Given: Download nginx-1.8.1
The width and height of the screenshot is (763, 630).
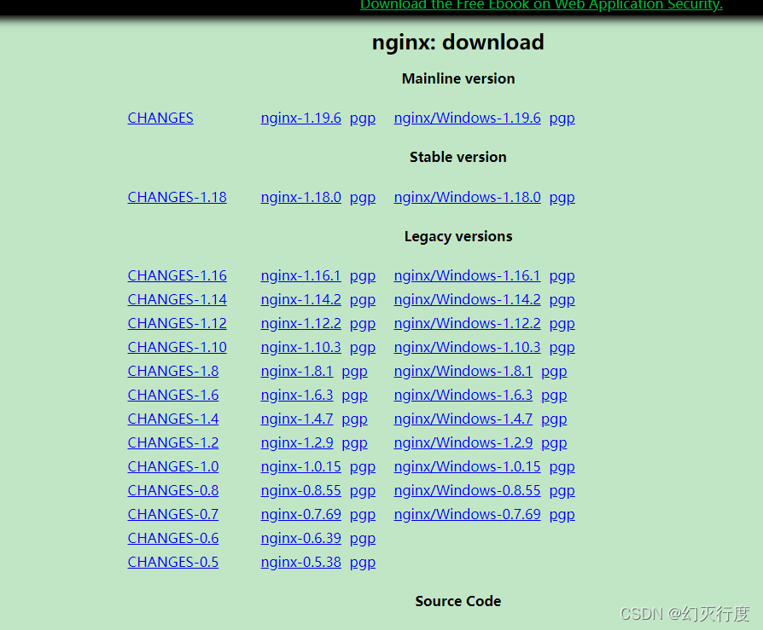Looking at the screenshot, I should tap(297, 371).
